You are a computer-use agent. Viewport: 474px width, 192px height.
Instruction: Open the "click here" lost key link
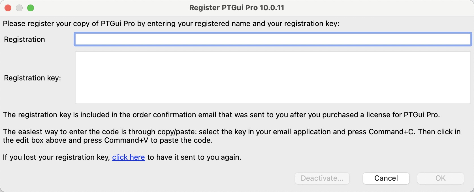(x=128, y=157)
